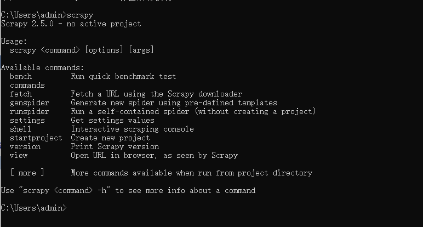Click the 'version' command name

25,146
